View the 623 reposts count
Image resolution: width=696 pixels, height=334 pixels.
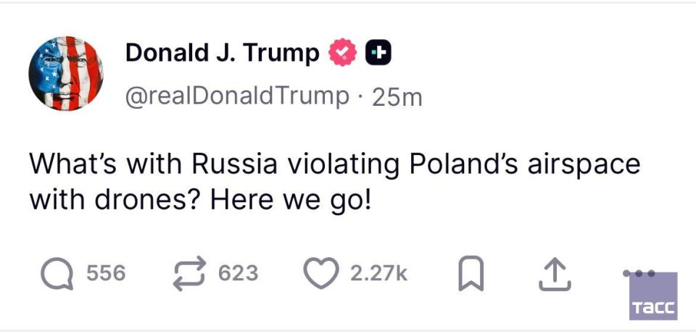pyautogui.click(x=238, y=273)
